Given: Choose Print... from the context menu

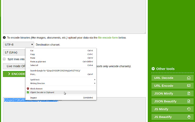Looking at the screenshot, I should pyautogui.click(x=61, y=74).
